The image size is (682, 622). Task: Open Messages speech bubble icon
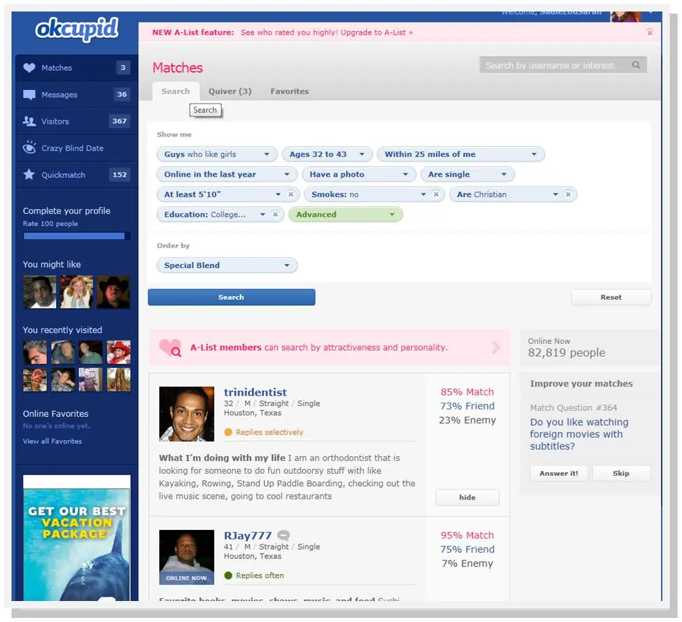29,95
